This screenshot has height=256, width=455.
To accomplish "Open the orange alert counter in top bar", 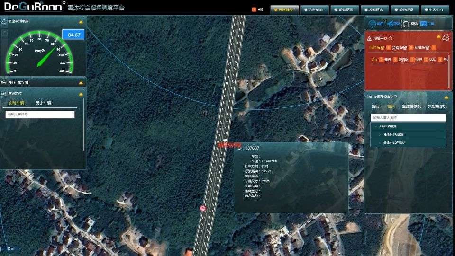I will click(254, 9).
